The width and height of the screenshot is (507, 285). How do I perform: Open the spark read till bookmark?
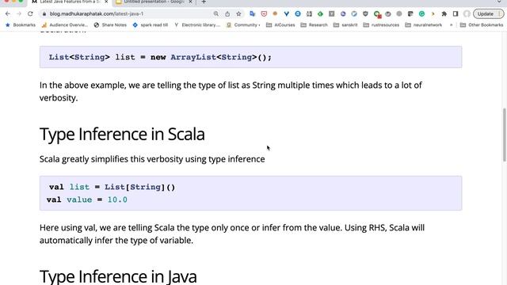click(151, 25)
